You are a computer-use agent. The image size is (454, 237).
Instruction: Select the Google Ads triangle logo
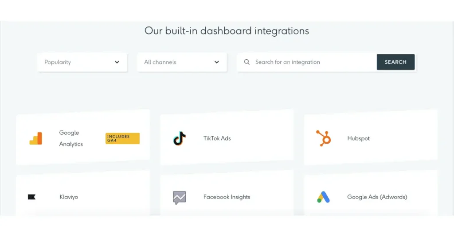point(324,197)
